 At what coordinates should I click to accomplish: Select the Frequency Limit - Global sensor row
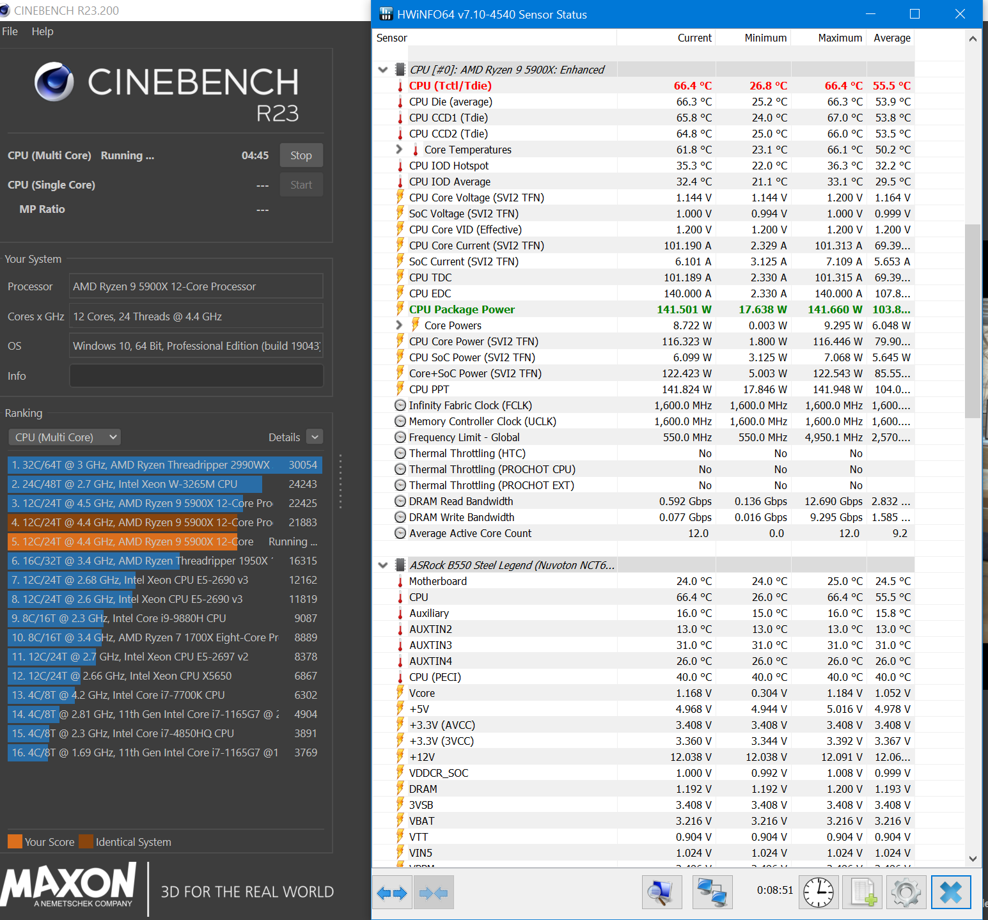[643, 437]
